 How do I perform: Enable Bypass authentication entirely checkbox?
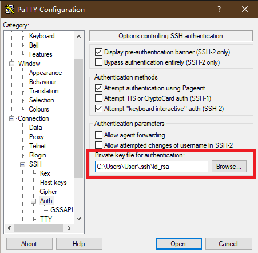click(98, 62)
